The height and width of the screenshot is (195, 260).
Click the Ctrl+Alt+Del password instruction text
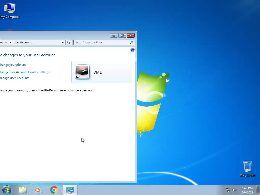pos(47,90)
